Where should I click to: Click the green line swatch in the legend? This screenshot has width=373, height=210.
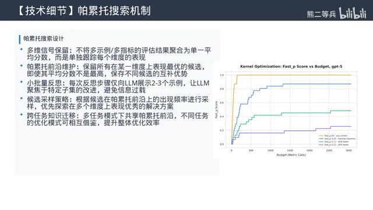(x=321, y=142)
